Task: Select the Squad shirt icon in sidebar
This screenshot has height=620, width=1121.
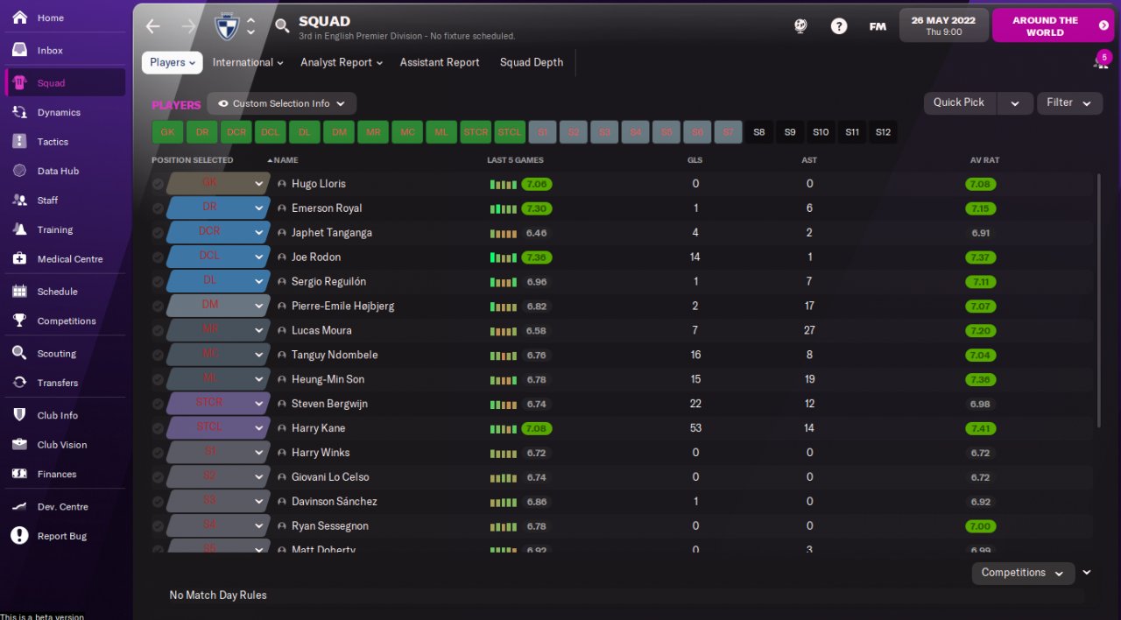Action: point(19,83)
